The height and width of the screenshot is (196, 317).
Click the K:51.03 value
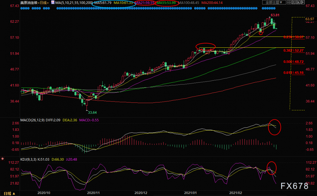tap(43, 160)
